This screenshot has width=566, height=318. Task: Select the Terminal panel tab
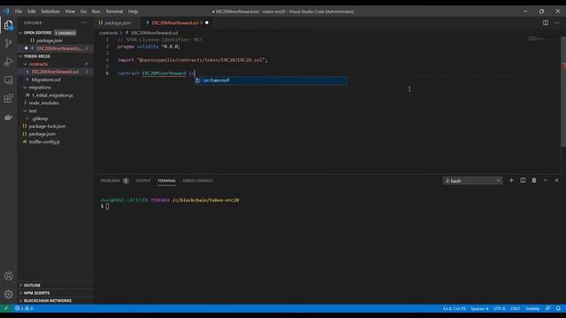pos(166,180)
